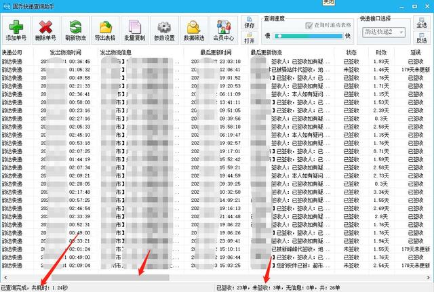The height and width of the screenshot is (292, 434).
Task: Click the 删除单号 red cross icon
Action: [45, 30]
